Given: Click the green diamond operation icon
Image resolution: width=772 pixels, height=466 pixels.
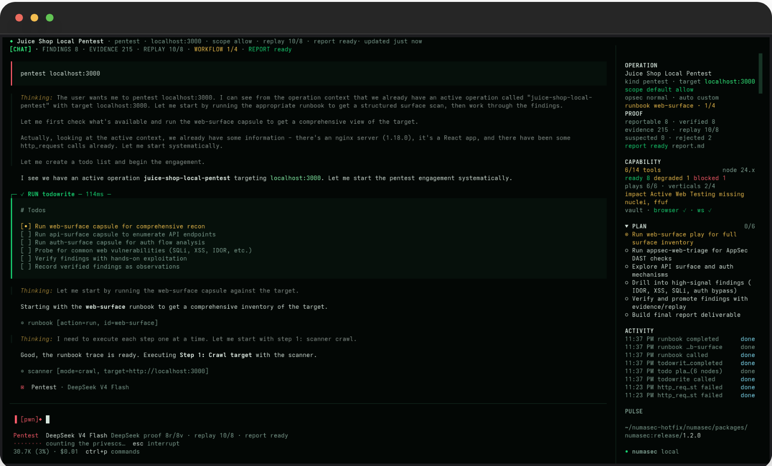Looking at the screenshot, I should tap(11, 41).
